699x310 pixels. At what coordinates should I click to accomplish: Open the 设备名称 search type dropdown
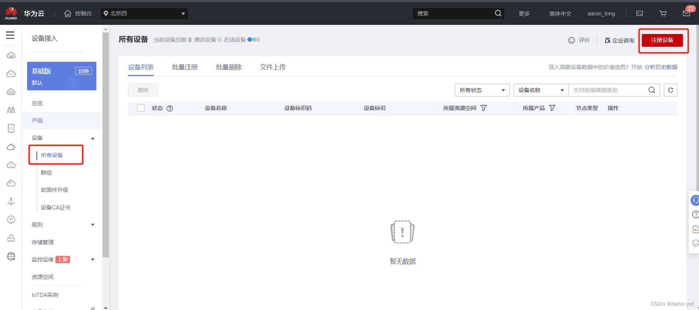[541, 90]
